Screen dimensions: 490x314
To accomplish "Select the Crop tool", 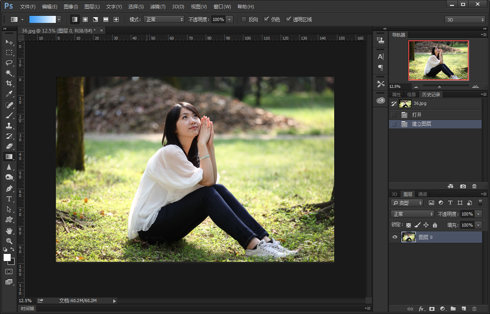I will (x=9, y=83).
